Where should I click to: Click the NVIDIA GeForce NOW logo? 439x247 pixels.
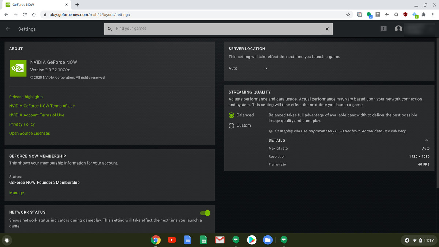(18, 68)
